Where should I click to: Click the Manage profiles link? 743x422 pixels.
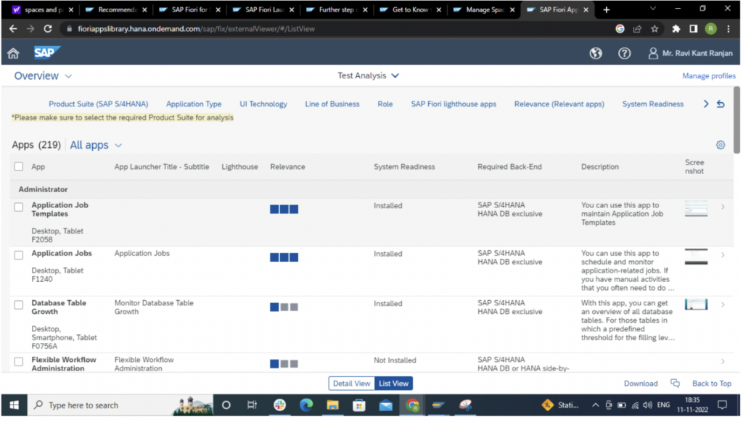(709, 75)
